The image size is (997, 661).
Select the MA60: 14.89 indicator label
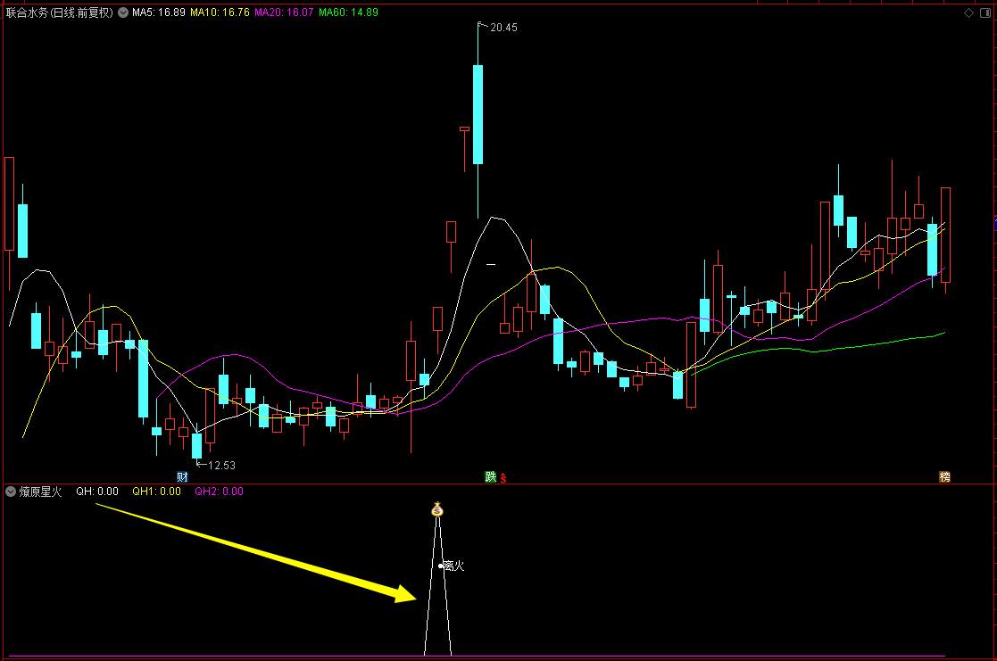point(348,12)
